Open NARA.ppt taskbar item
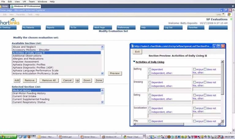The height and width of the screenshot is (139, 235). (x=68, y=137)
